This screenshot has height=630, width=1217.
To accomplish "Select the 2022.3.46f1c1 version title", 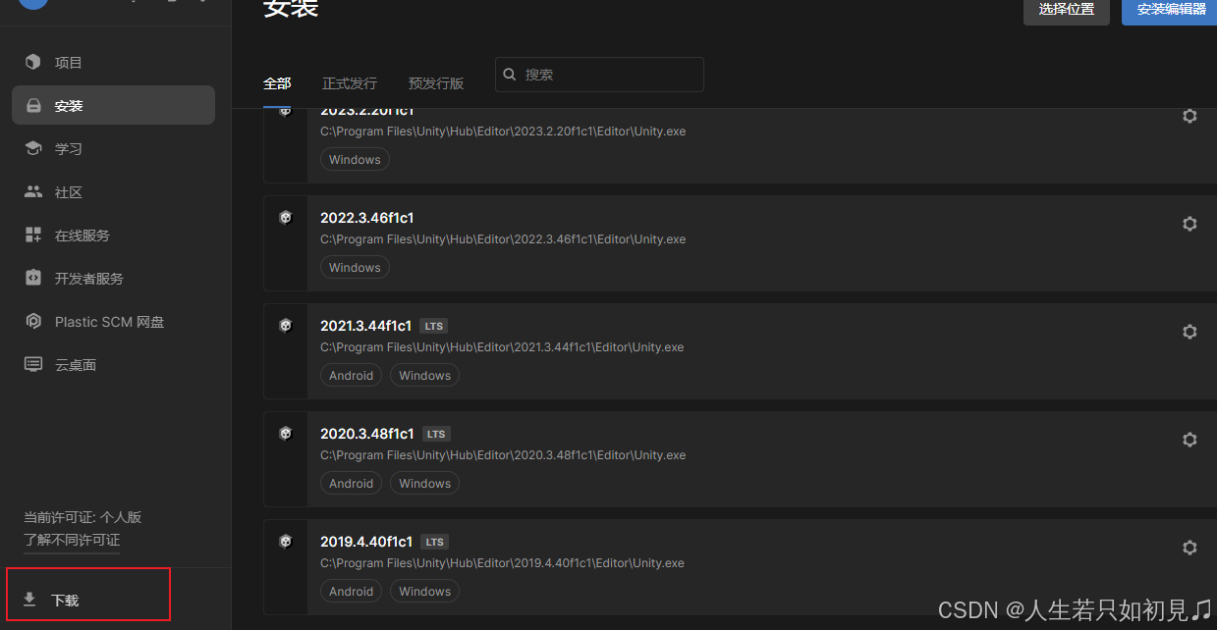I will [x=366, y=218].
